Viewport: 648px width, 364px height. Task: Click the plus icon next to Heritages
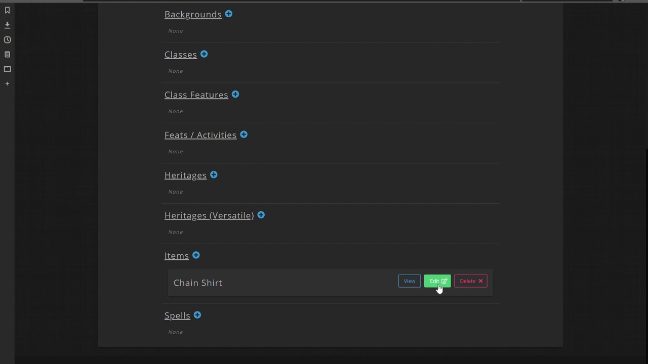click(x=214, y=175)
